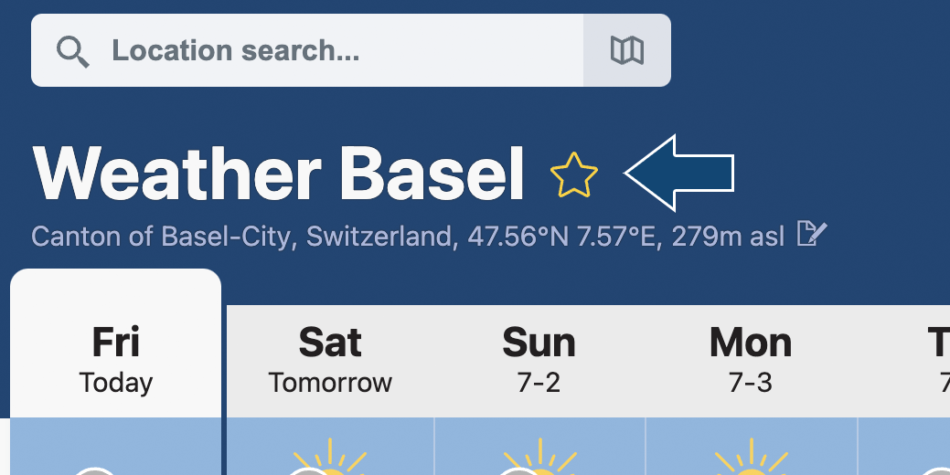Switch to the Sat Tomorrow tab
The width and height of the screenshot is (950, 475).
[x=330, y=361]
